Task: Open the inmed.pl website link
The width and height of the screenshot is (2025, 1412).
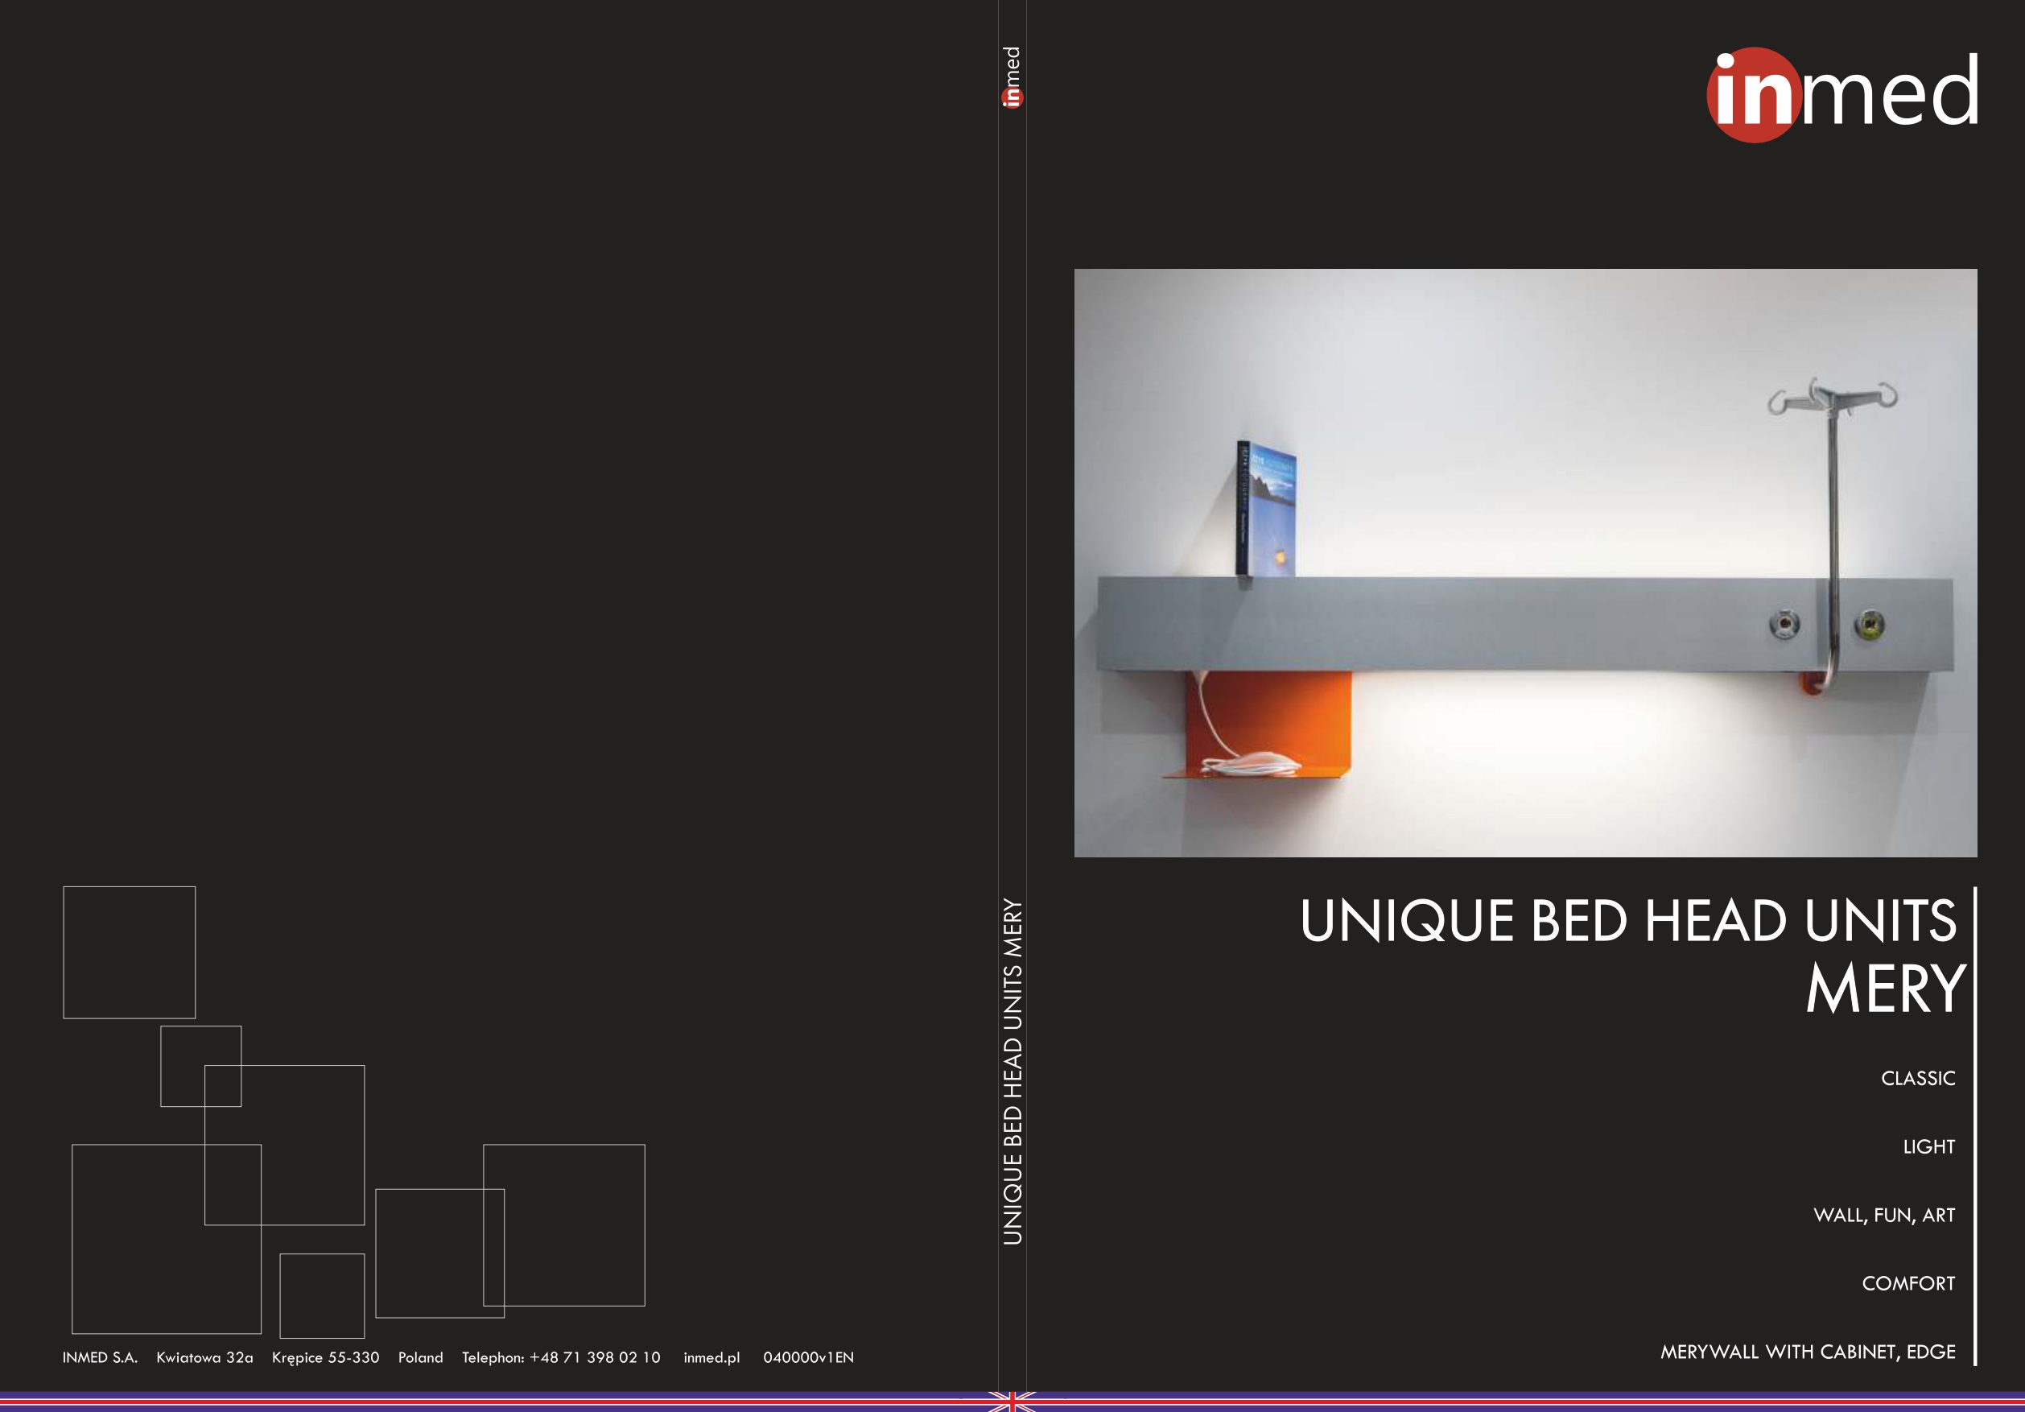Action: 711,1358
